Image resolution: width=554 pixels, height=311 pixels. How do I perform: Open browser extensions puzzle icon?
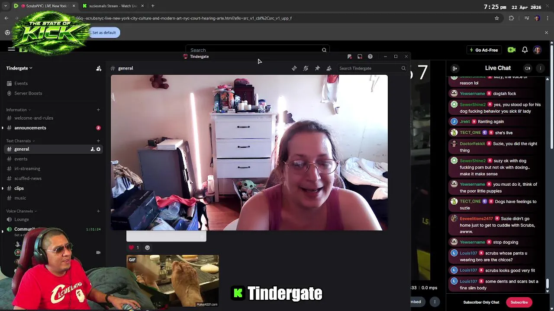tap(512, 18)
